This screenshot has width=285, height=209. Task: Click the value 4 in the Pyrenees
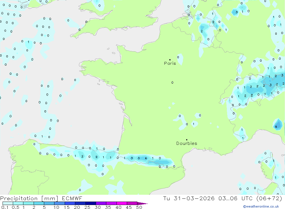pos(146,158)
